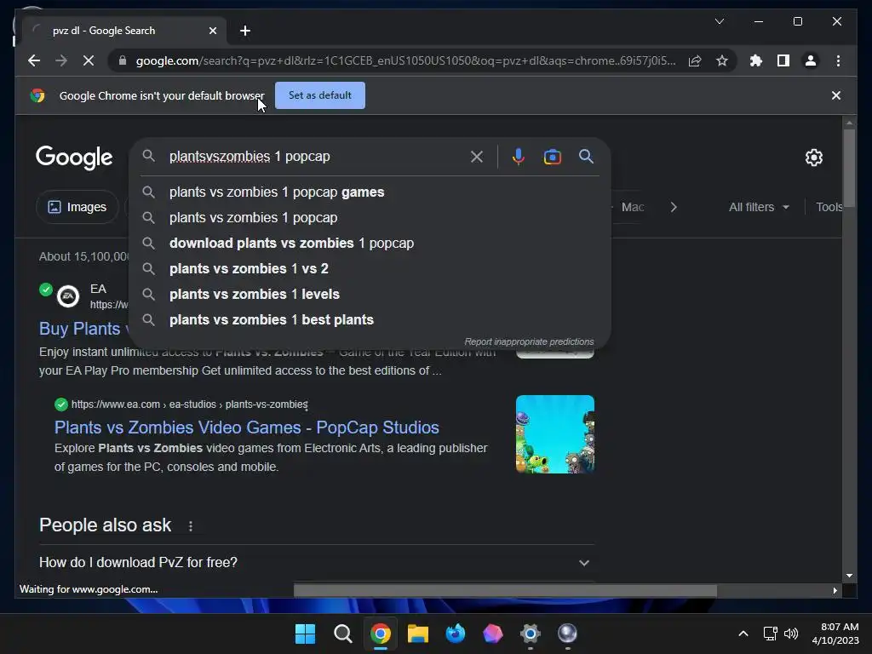The width and height of the screenshot is (872, 654).
Task: Bookmark this page with the star icon
Action: [722, 60]
